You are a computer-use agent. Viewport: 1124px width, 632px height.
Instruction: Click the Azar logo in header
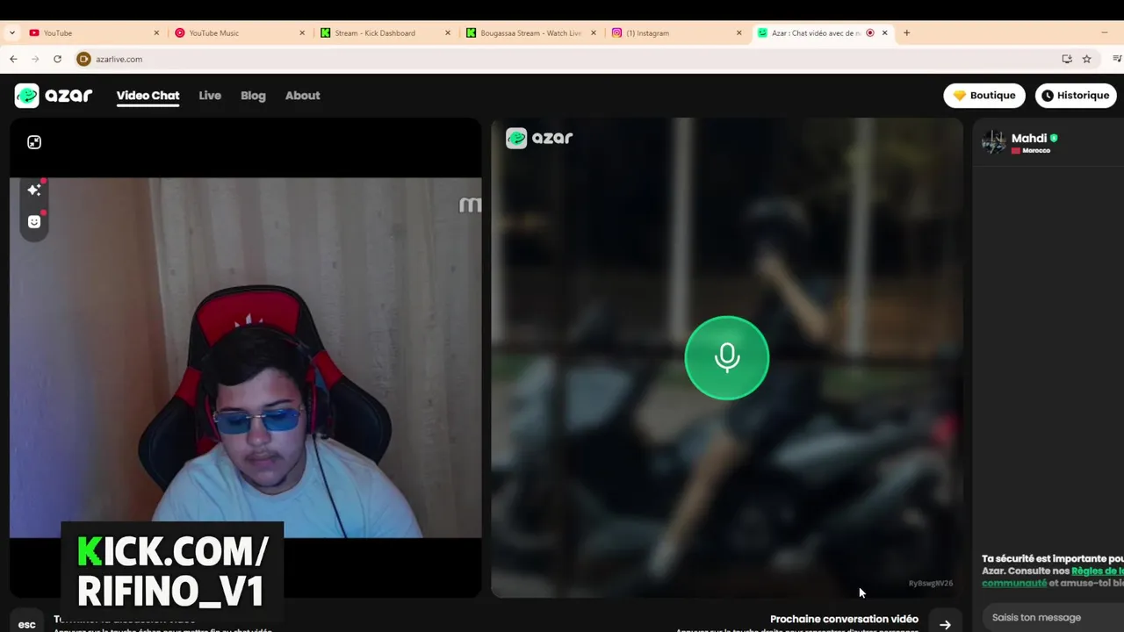click(54, 96)
